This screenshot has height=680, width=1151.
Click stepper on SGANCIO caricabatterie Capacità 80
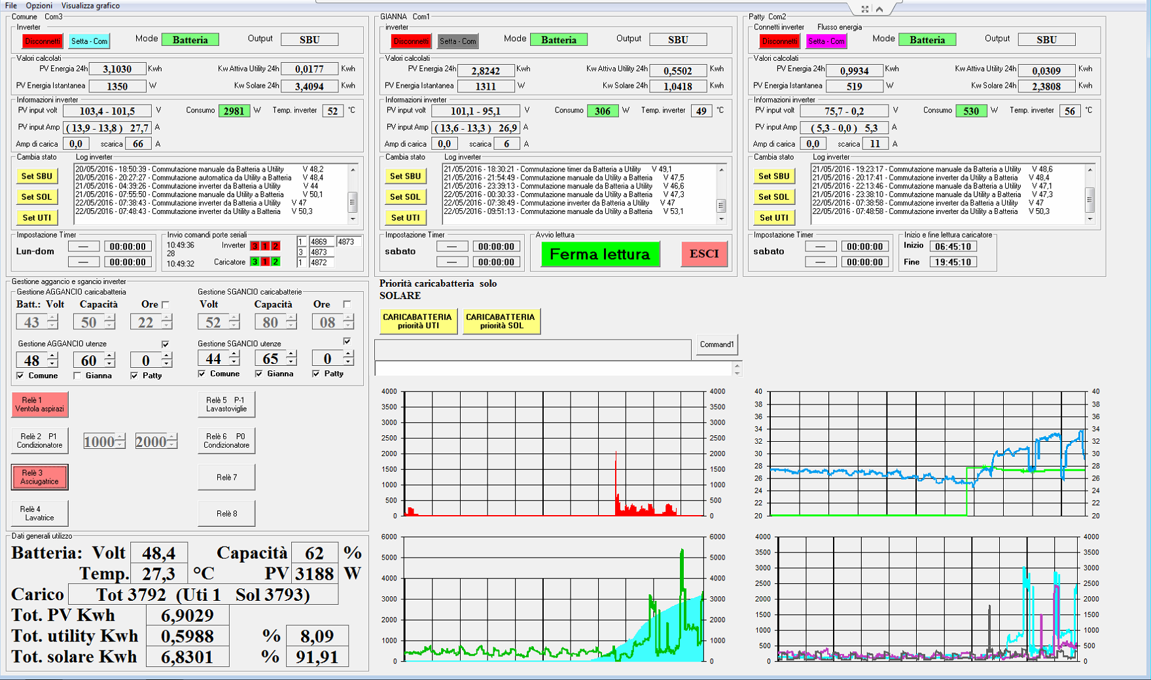[291, 322]
